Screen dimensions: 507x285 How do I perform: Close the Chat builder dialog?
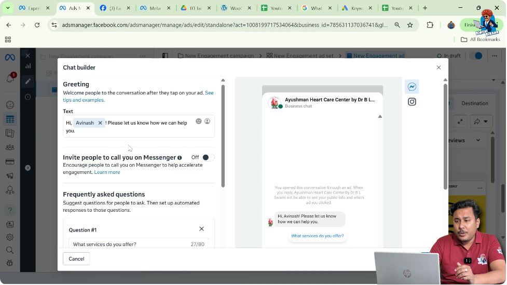point(439,67)
